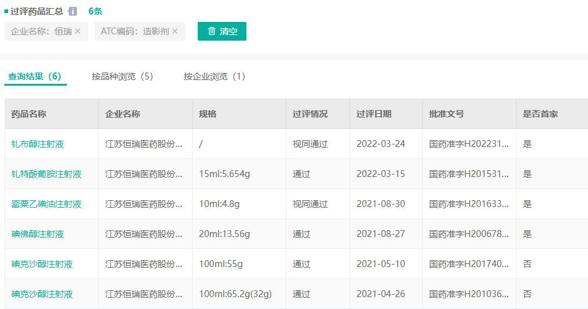588x309 pixels.
Task: Open the 钆布醇注射液 drug link
Action: [x=38, y=144]
